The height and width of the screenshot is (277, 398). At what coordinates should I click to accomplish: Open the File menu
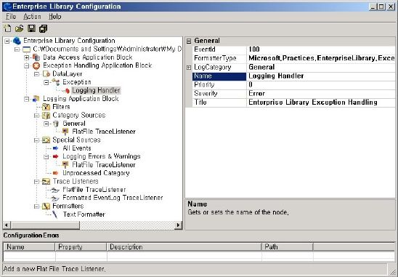point(11,17)
